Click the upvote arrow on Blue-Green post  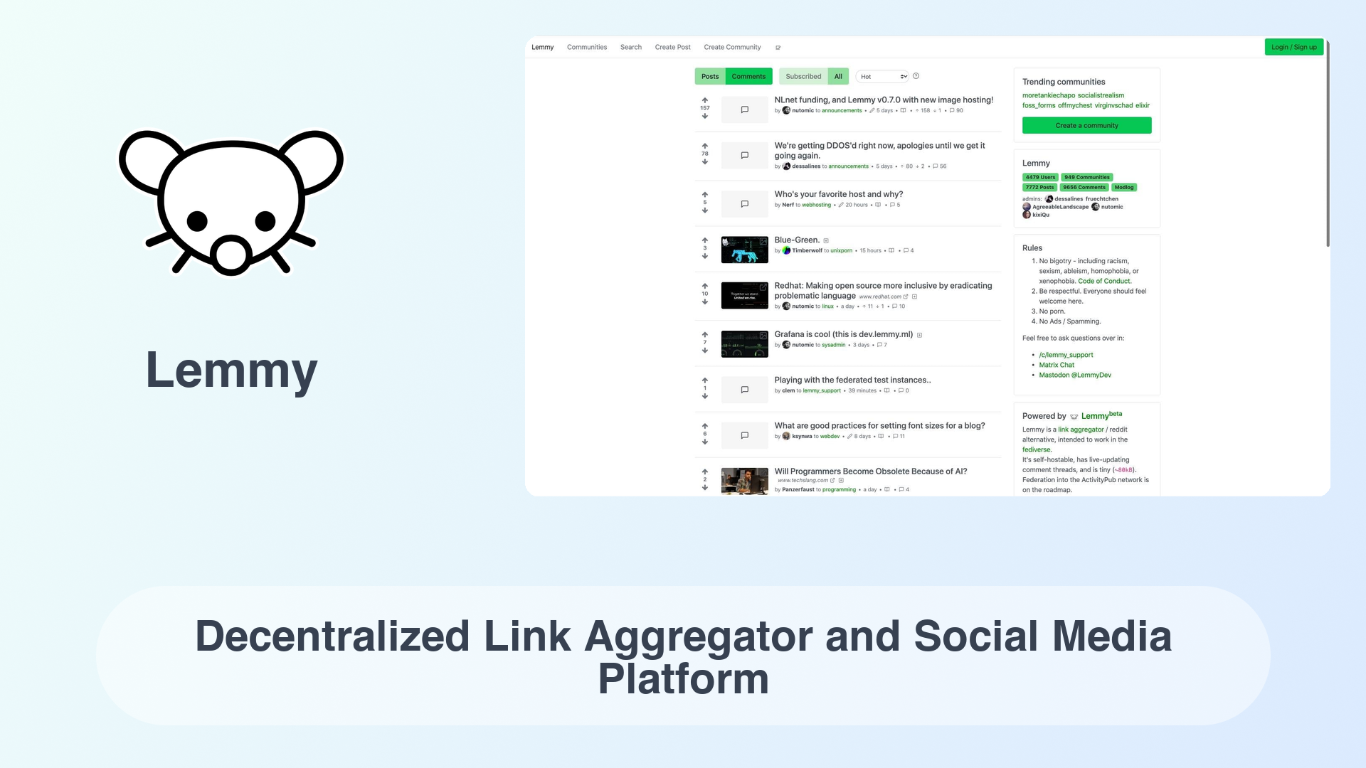pyautogui.click(x=704, y=240)
